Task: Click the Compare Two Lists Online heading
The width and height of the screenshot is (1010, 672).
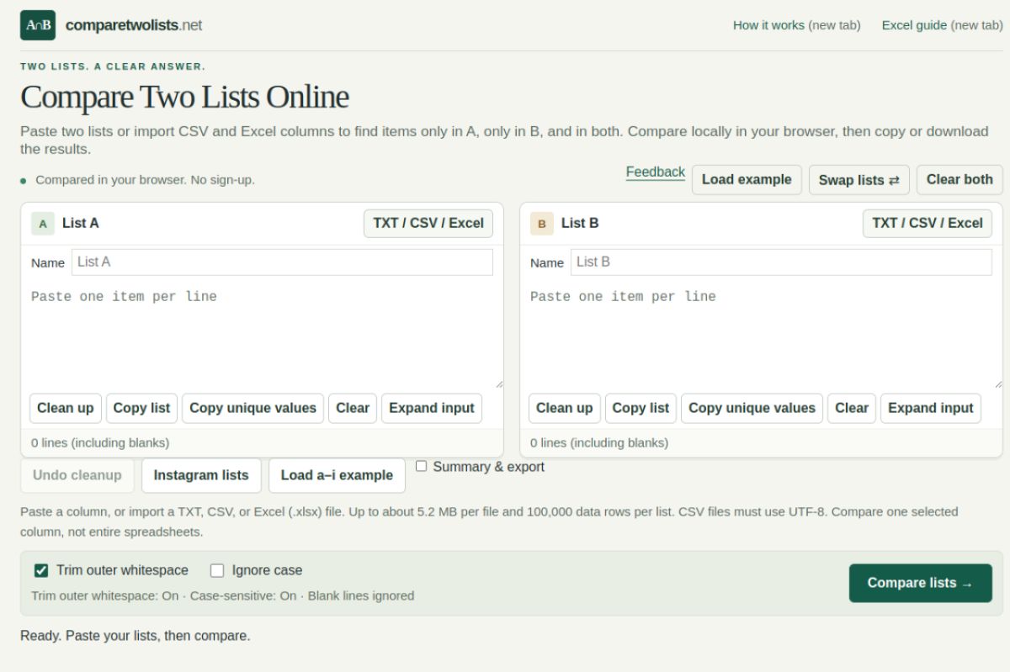Action: tap(184, 97)
